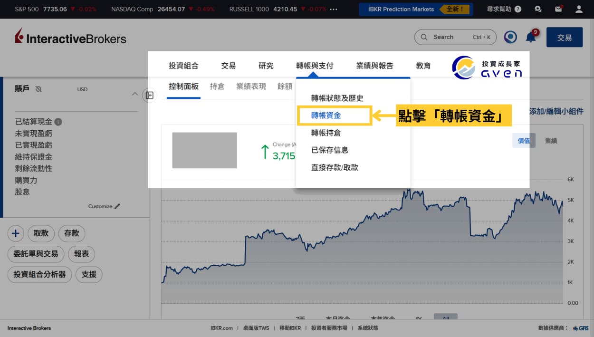Click the 報表 button
594x337 pixels.
point(82,254)
